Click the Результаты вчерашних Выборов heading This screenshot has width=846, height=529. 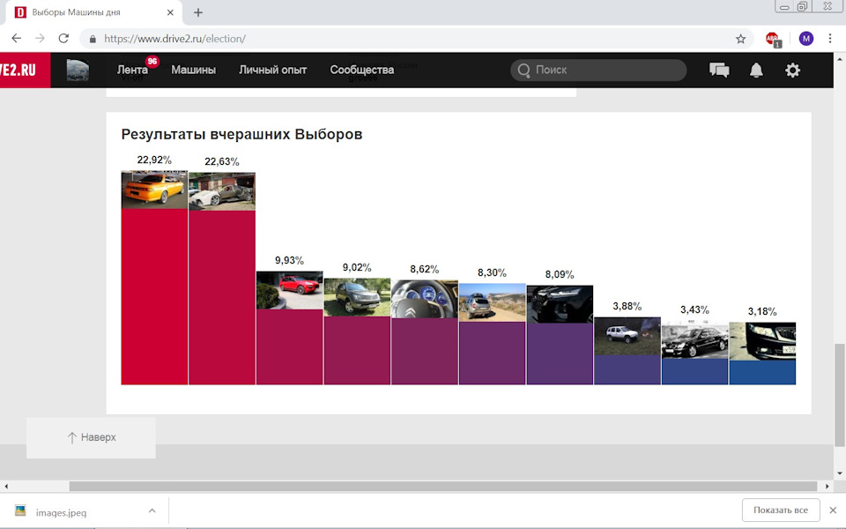point(241,134)
